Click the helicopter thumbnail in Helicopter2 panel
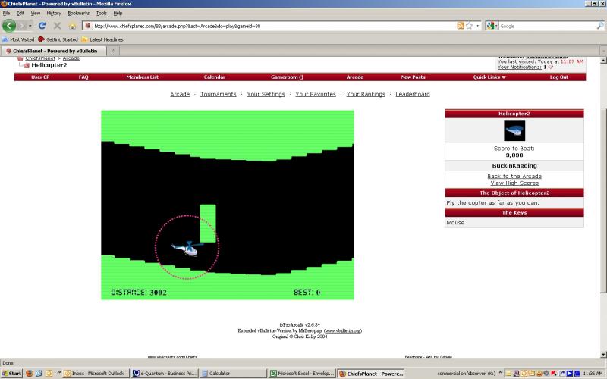Viewport: 607px width, 379px height. click(x=514, y=130)
